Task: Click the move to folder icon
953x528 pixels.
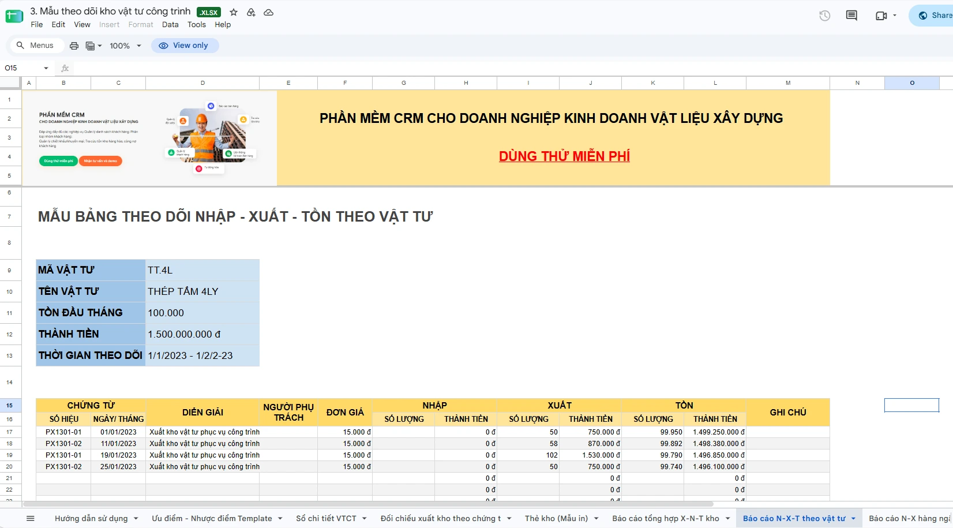Action: (251, 12)
